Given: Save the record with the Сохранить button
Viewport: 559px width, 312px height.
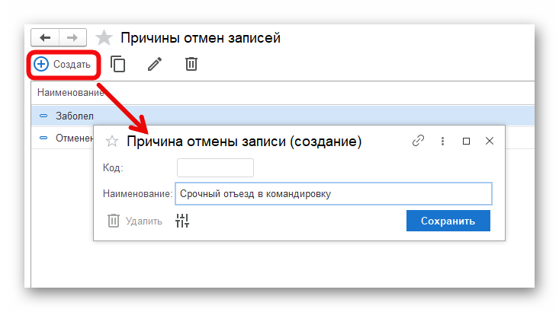Looking at the screenshot, I should coord(448,221).
